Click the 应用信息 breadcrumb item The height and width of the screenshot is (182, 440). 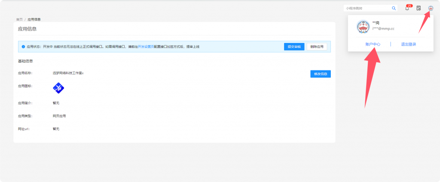(34, 19)
